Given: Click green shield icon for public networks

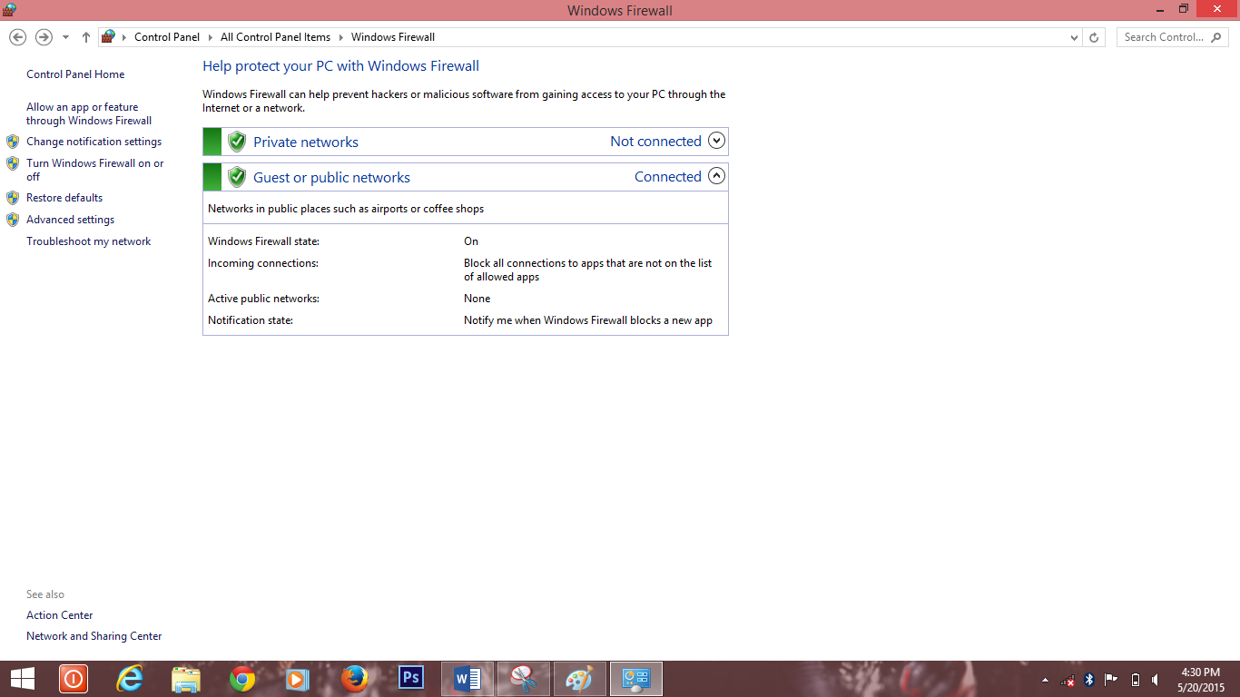Looking at the screenshot, I should pyautogui.click(x=237, y=177).
